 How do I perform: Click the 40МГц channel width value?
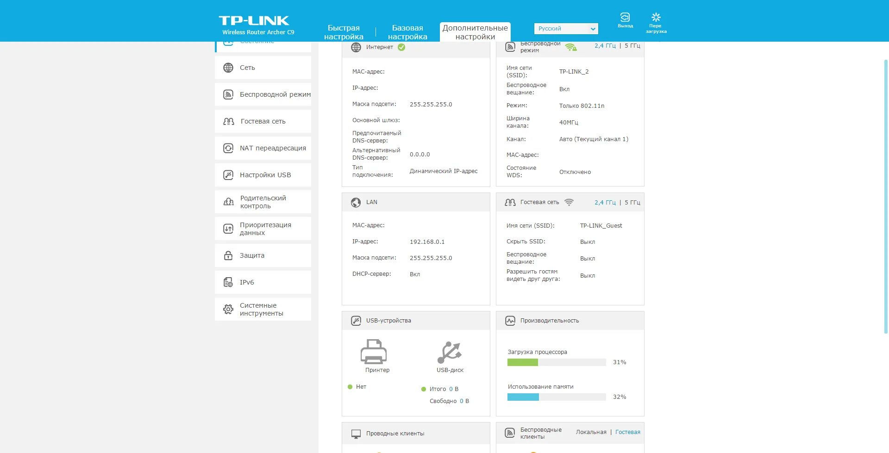(569, 123)
